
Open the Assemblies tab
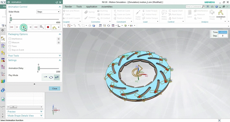[x=107, y=6]
